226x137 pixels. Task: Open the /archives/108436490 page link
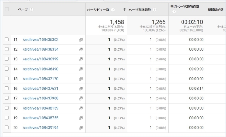[x=41, y=69]
